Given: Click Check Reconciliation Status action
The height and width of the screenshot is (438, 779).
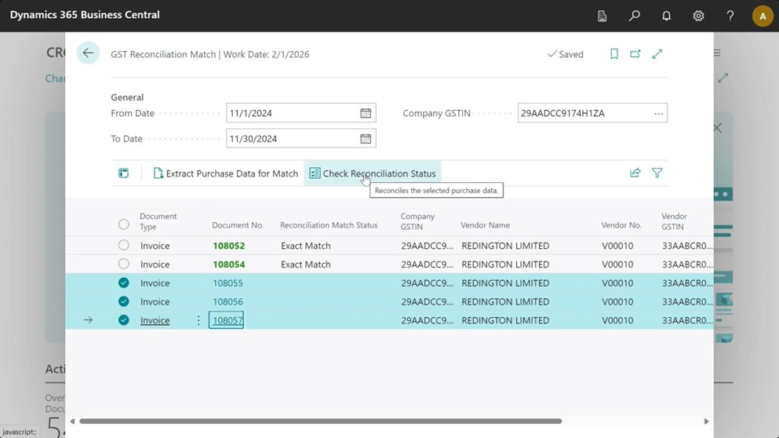Looking at the screenshot, I should point(373,173).
